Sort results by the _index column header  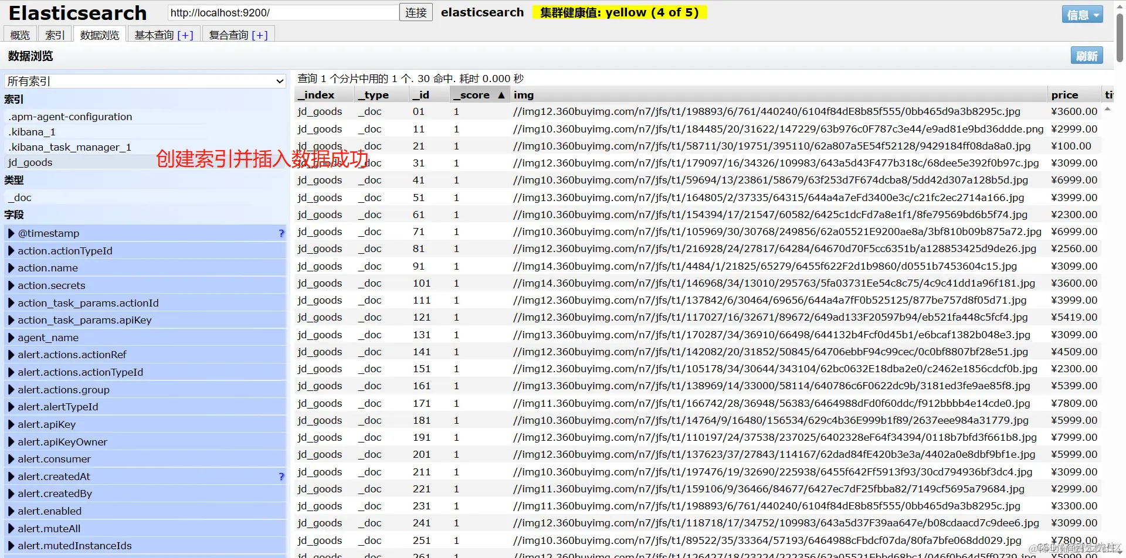click(x=324, y=95)
